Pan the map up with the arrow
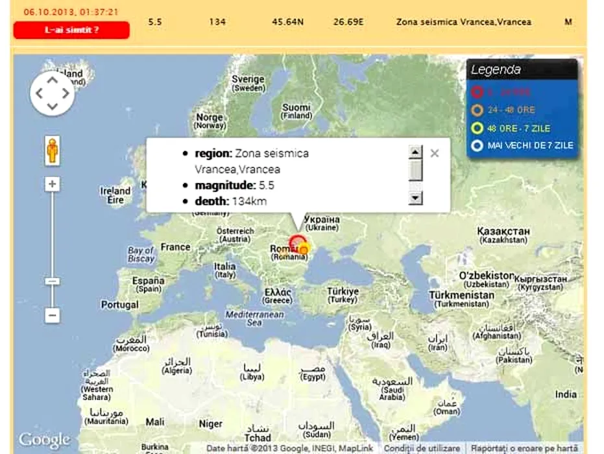 [53, 80]
